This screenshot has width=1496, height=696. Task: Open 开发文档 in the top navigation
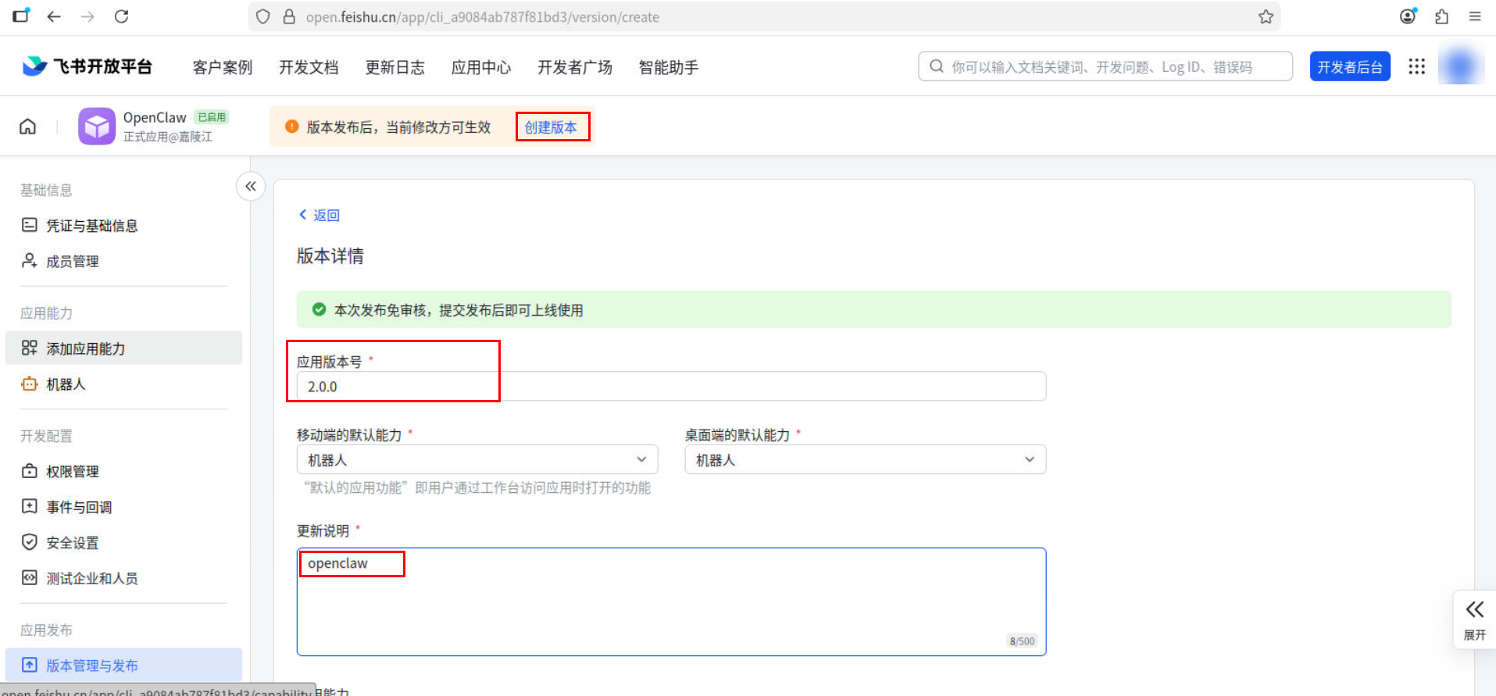(309, 67)
